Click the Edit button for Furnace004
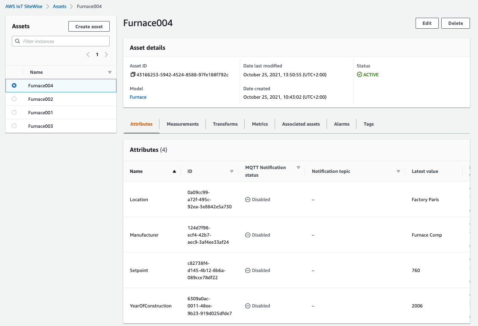Screen dimensions: 478x326 coord(427,23)
